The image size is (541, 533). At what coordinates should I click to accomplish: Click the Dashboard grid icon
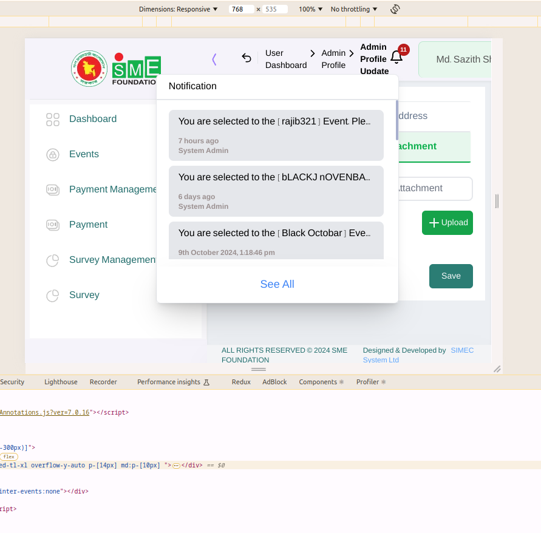pos(53,120)
